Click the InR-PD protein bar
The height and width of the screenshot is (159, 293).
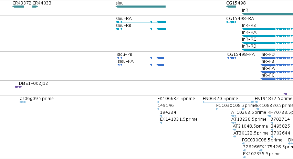277,58
